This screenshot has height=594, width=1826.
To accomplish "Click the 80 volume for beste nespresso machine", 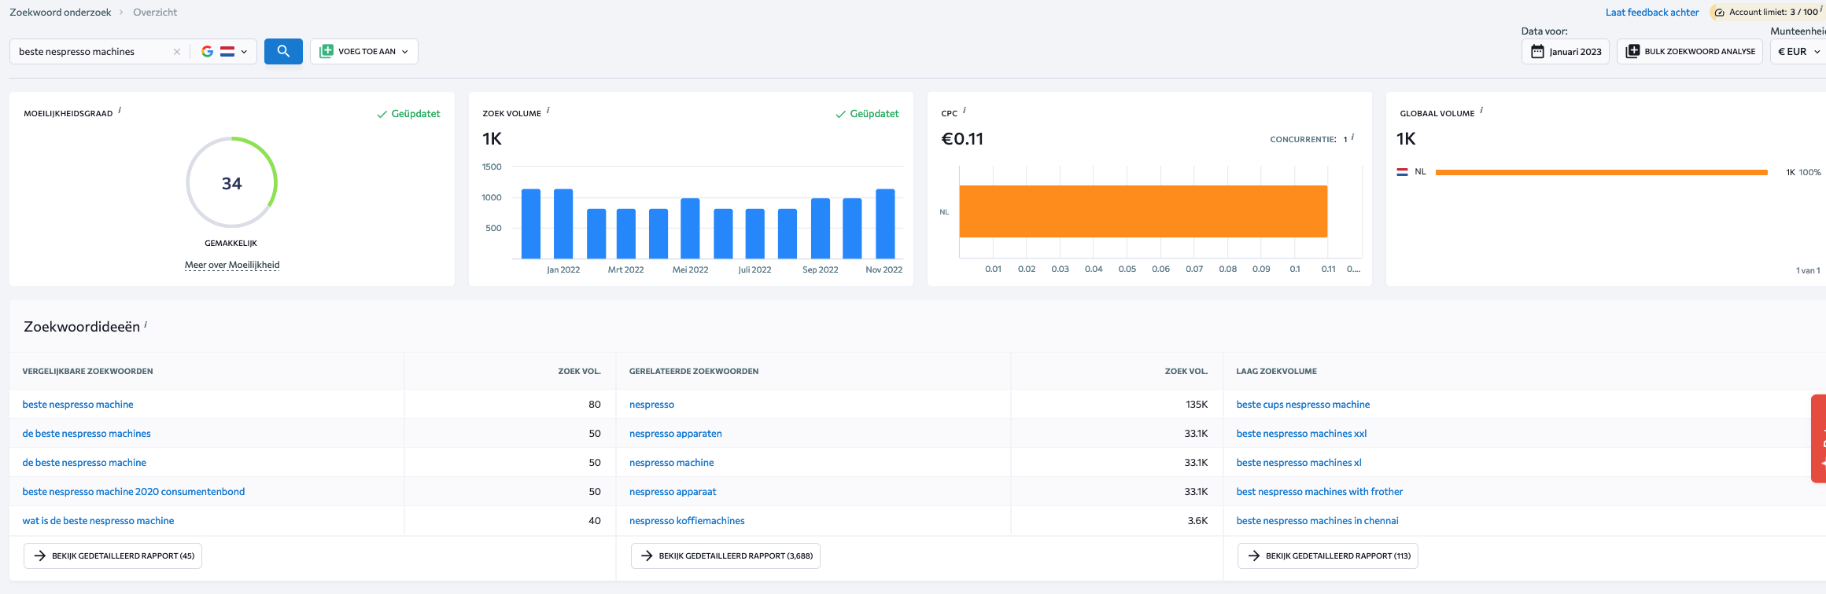I will coord(595,405).
